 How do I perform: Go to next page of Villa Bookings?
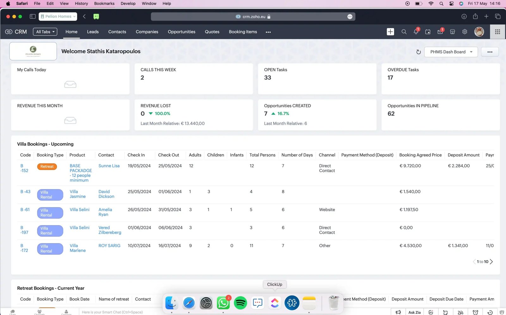pos(491,262)
